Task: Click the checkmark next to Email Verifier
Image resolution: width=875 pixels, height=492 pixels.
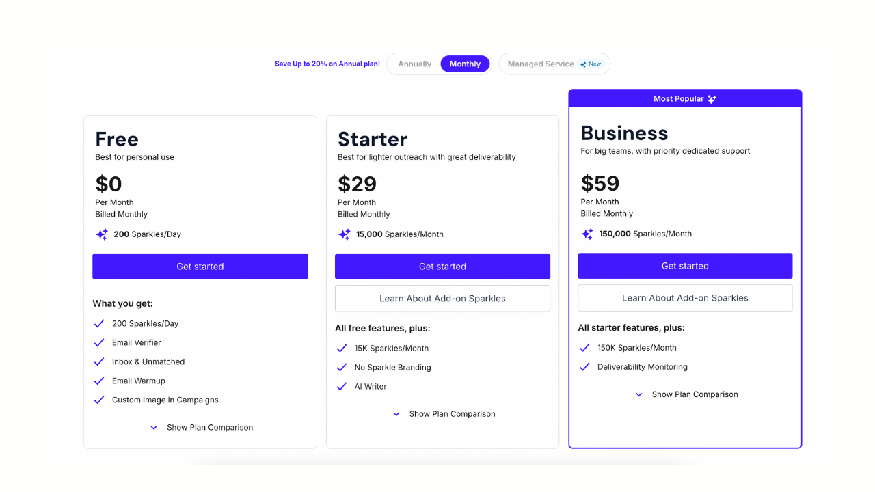Action: (x=99, y=343)
